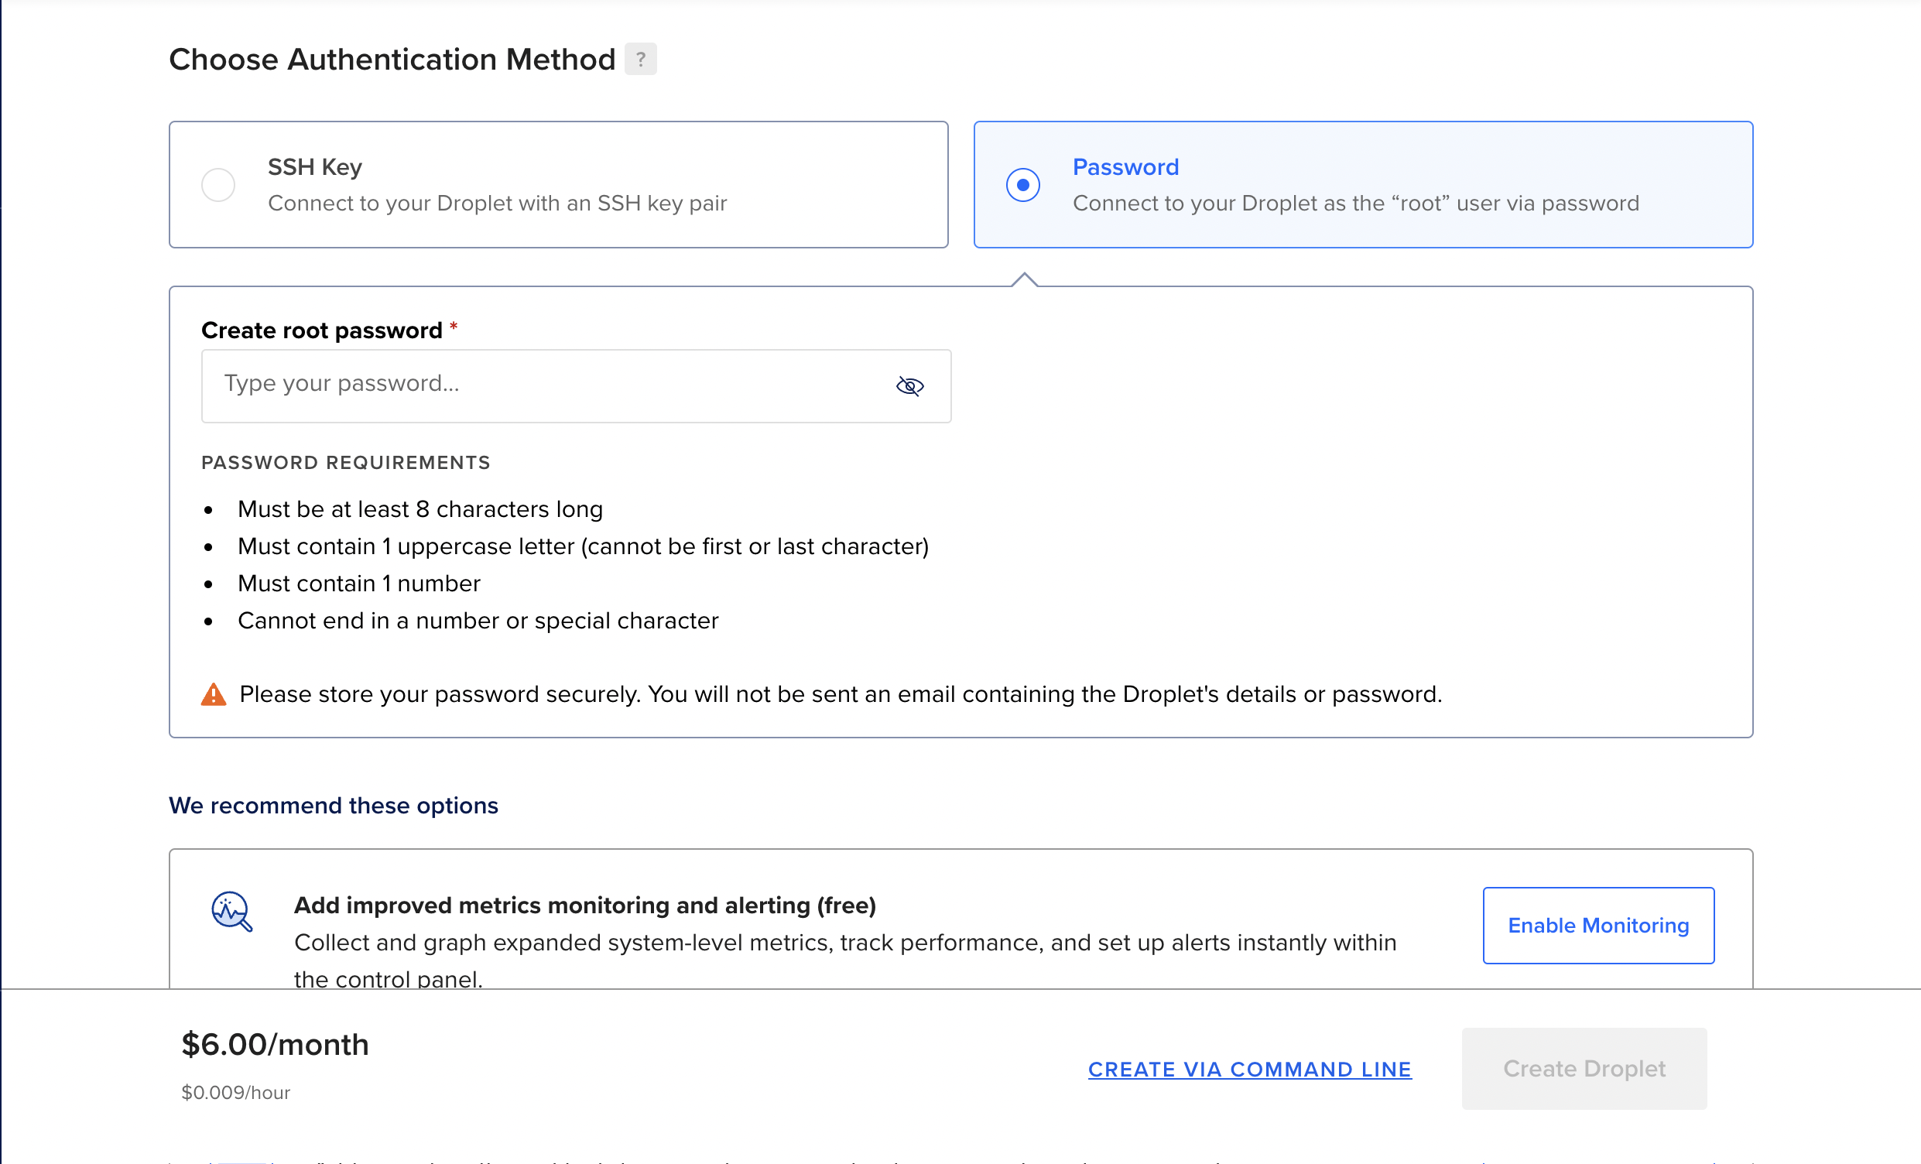Click the root password input field
Viewport: 1921px width, 1164px height.
pos(546,385)
